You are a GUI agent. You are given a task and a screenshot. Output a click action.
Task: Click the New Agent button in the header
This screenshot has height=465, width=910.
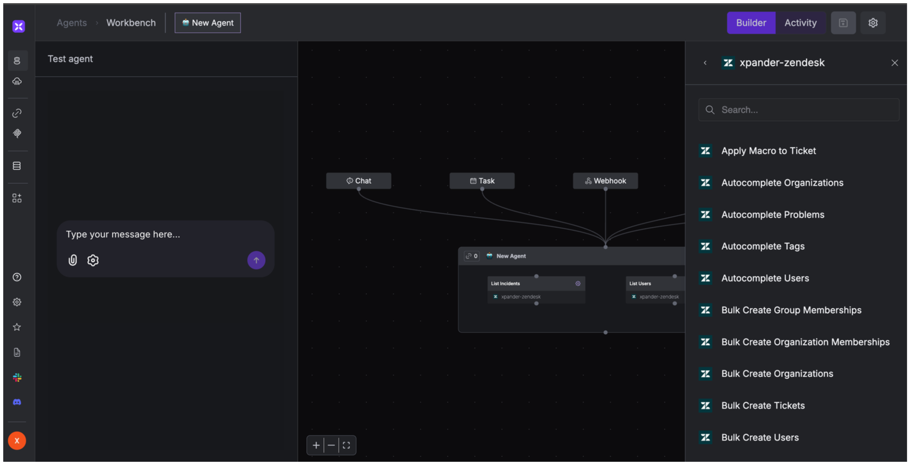coord(208,23)
